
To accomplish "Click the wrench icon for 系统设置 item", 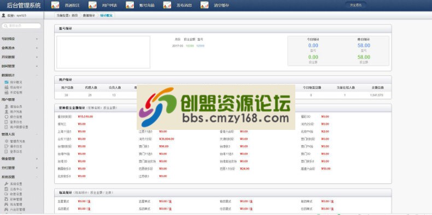I will click(x=7, y=184).
